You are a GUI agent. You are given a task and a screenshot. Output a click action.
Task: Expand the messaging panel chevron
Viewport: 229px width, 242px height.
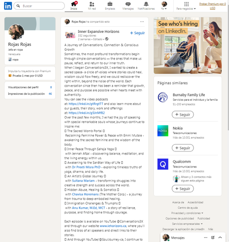point(220,238)
